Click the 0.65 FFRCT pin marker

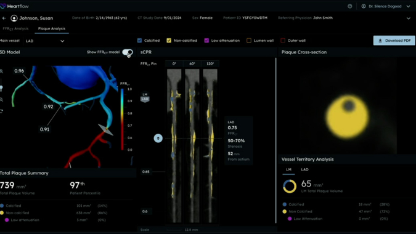pyautogui.click(x=145, y=172)
